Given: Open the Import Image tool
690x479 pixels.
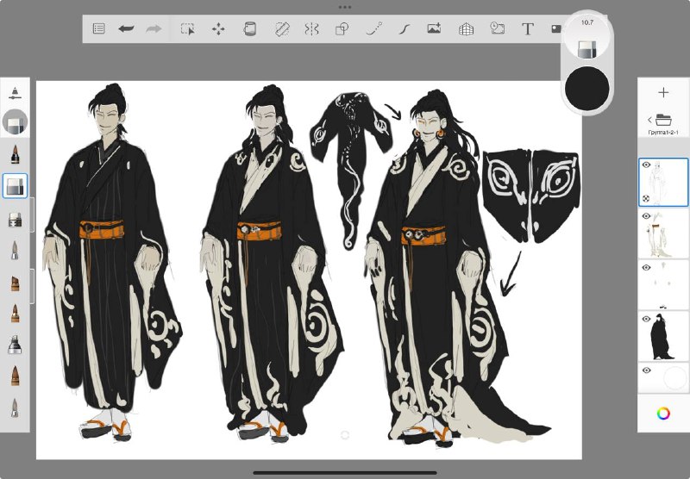Looking at the screenshot, I should 435,29.
